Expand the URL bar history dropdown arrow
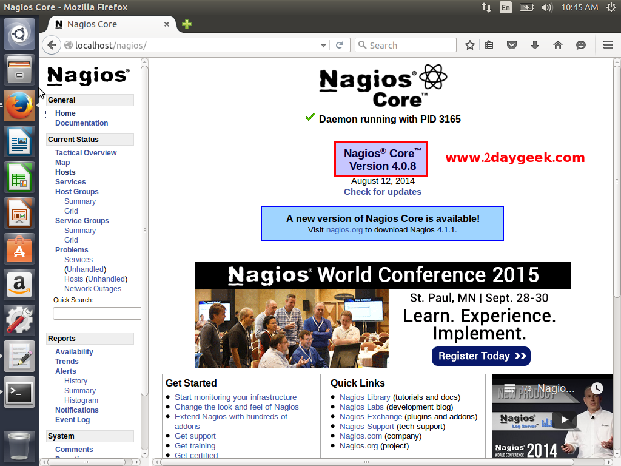Screen dimensions: 621x466 324,46
